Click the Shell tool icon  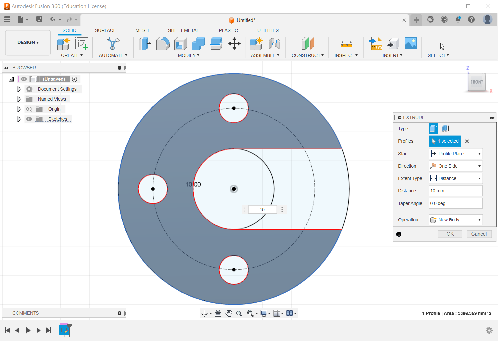click(x=180, y=44)
